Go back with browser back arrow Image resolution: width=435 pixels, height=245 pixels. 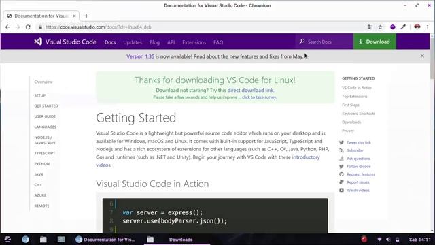click(x=7, y=27)
